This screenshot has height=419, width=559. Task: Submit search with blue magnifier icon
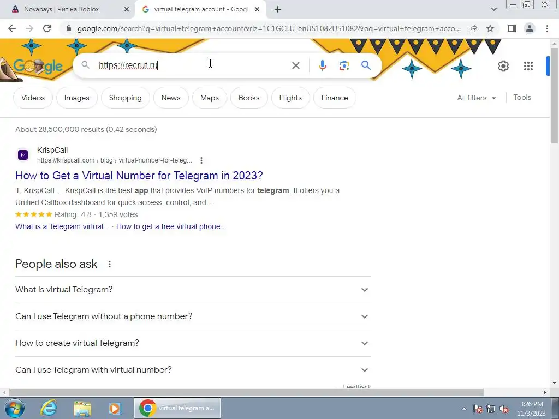366,65
